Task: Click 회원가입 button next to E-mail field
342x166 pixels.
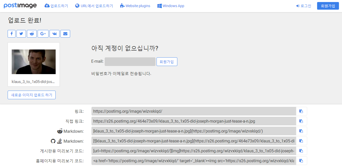Action: click(x=167, y=62)
